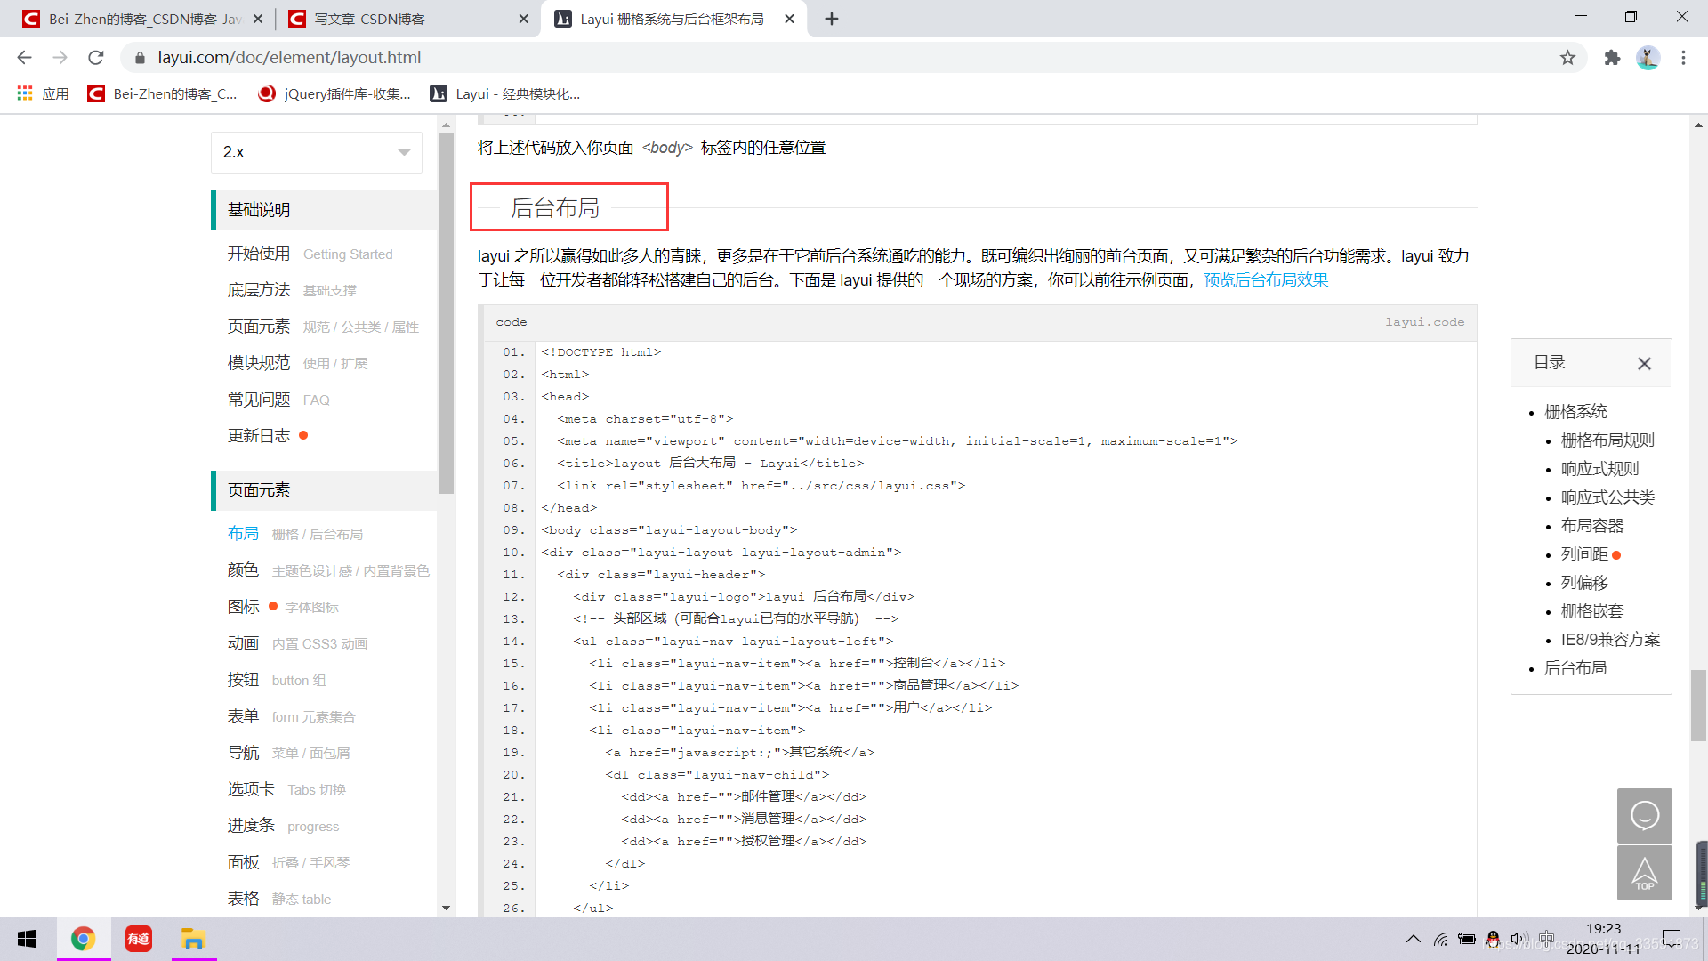Jump to 栅格系统 in table of contents
This screenshot has height=961, width=1708.
[x=1575, y=412]
